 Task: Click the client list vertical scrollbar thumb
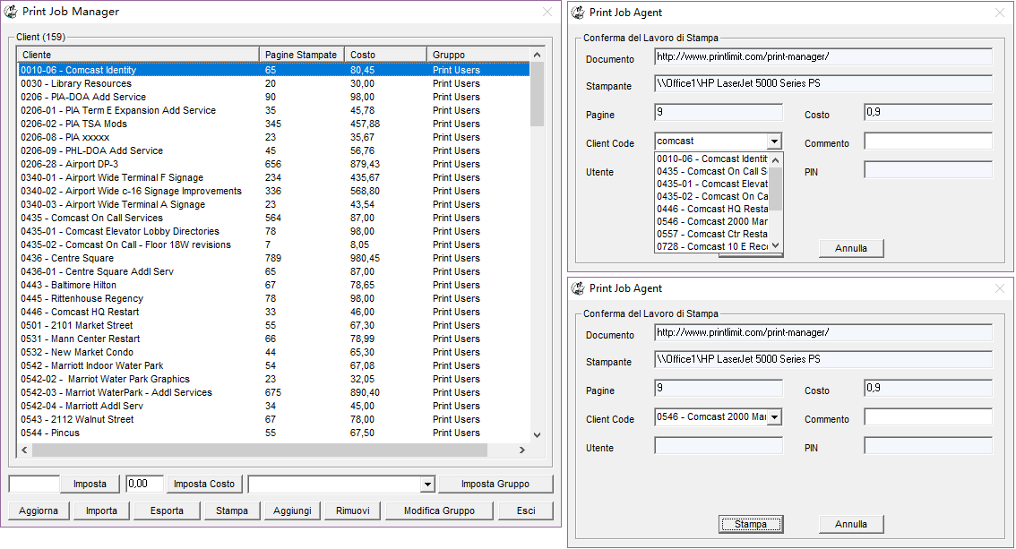point(537,95)
